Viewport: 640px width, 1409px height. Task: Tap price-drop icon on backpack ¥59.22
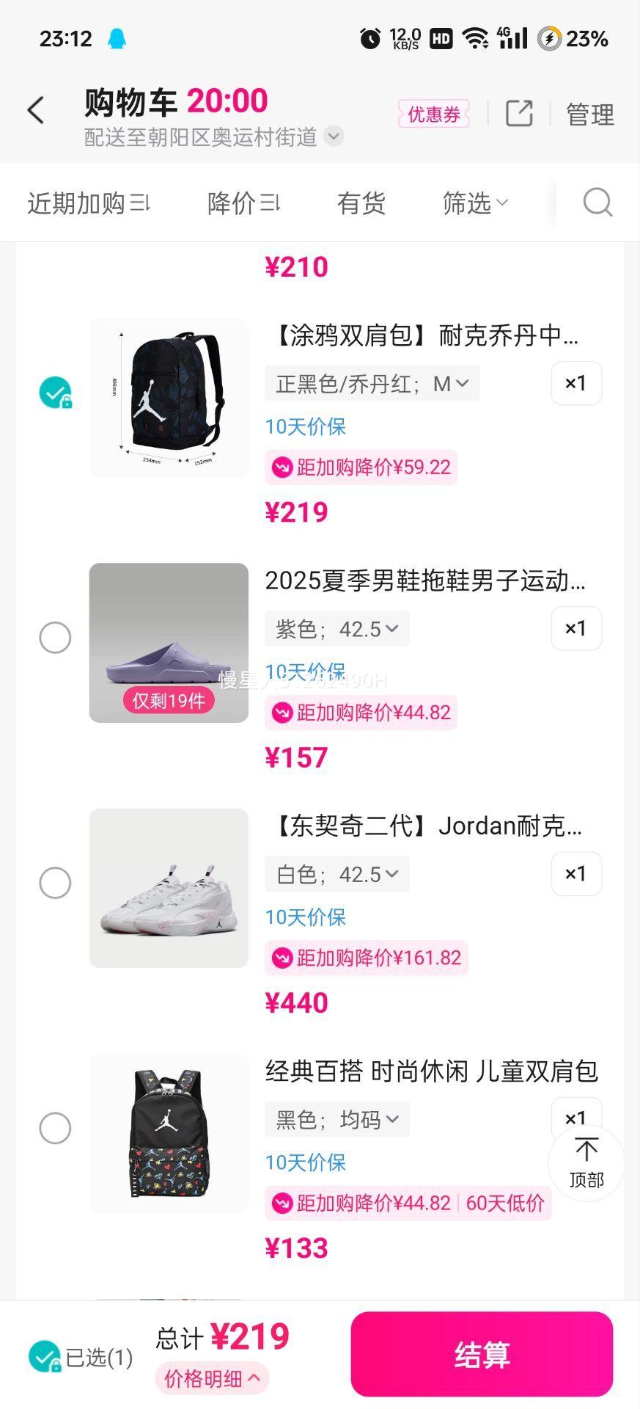tap(282, 467)
